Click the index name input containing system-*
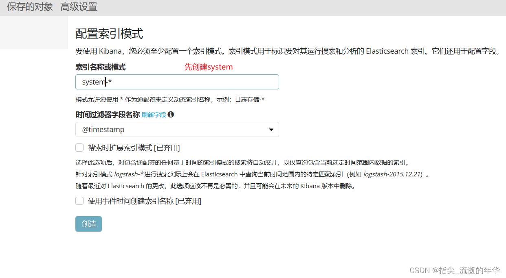This screenshot has height=278, width=506. [177, 82]
